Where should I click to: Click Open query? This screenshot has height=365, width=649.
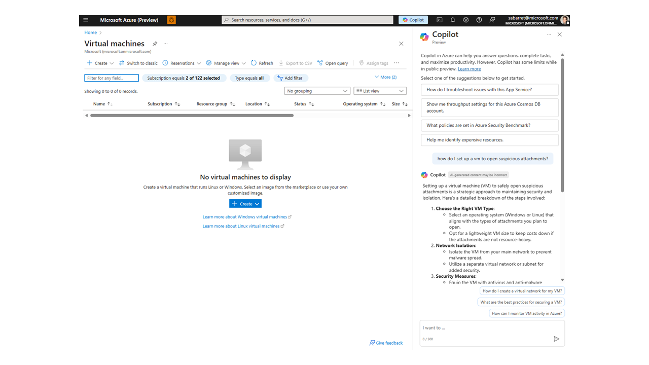333,63
